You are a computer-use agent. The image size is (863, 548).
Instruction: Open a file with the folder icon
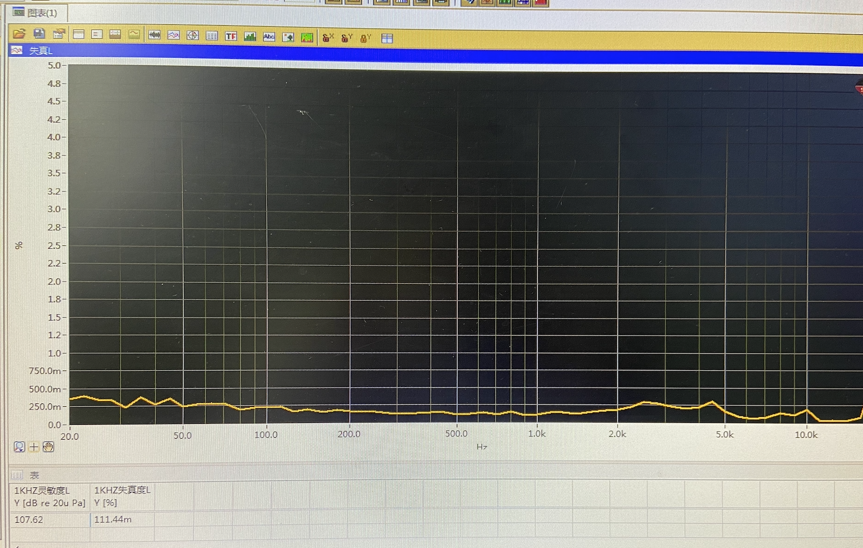(19, 33)
